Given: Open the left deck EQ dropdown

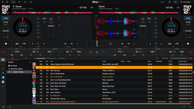Looking at the screenshot, I should pyautogui.click(x=44, y=19).
